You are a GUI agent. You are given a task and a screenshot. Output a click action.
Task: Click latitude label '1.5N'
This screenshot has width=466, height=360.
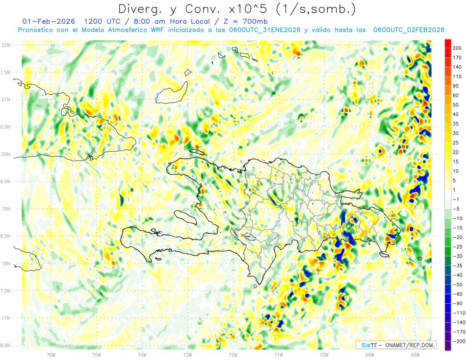5,72
